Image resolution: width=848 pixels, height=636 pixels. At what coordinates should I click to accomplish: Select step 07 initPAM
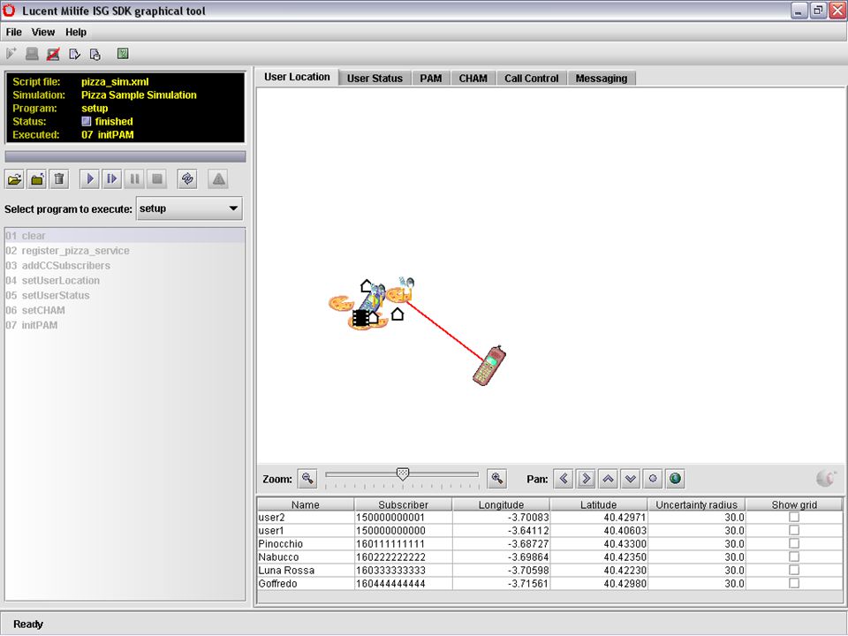tap(125, 325)
